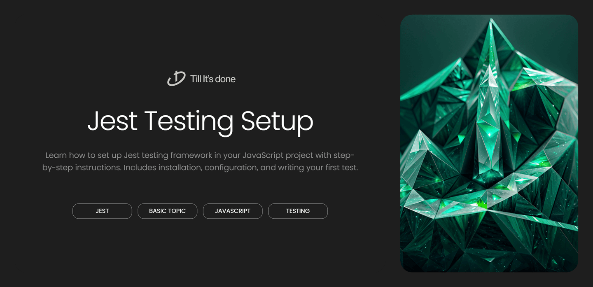
Task: Click the green crystal cover image
Action: point(489,143)
